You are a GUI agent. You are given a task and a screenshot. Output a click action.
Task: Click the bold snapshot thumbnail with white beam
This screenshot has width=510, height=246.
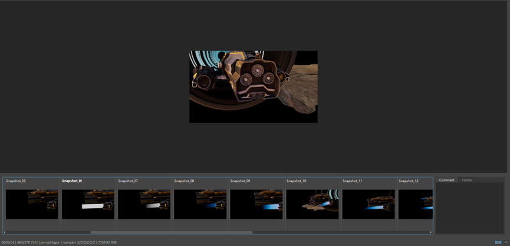pos(88,204)
